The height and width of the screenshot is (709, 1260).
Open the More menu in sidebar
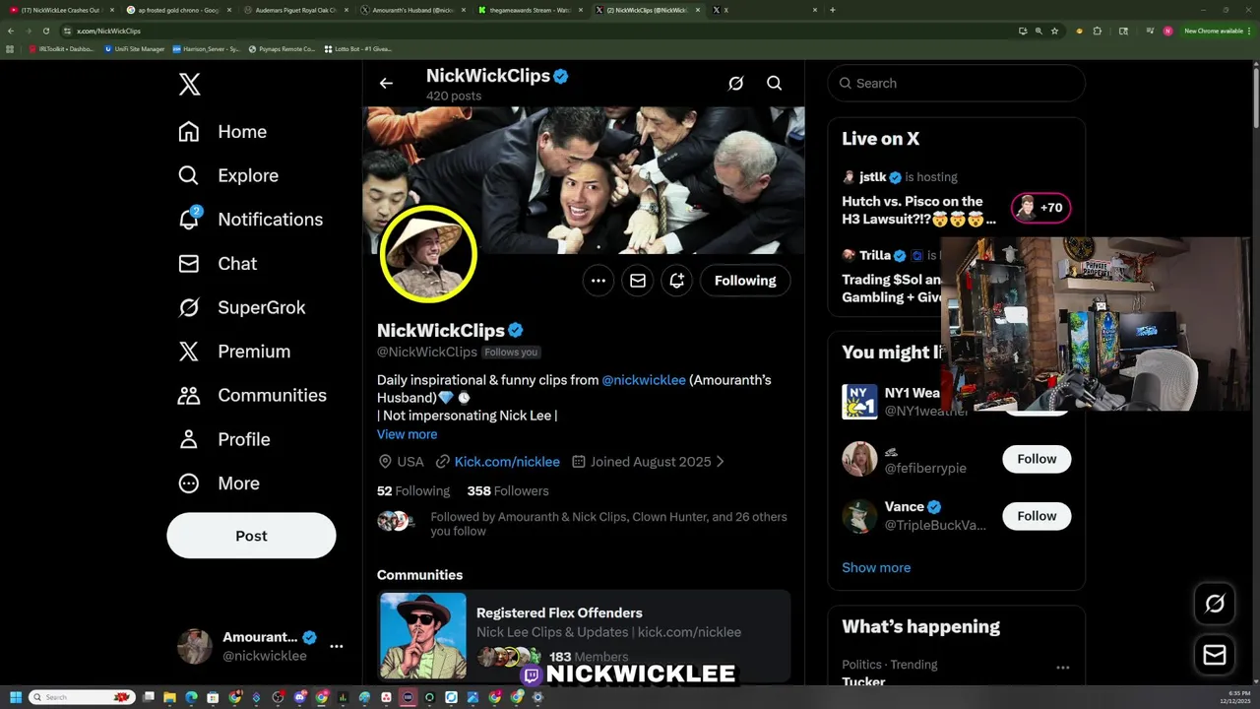(x=219, y=483)
